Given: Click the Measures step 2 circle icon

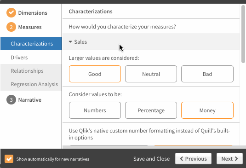Looking at the screenshot, I should click(x=11, y=27).
